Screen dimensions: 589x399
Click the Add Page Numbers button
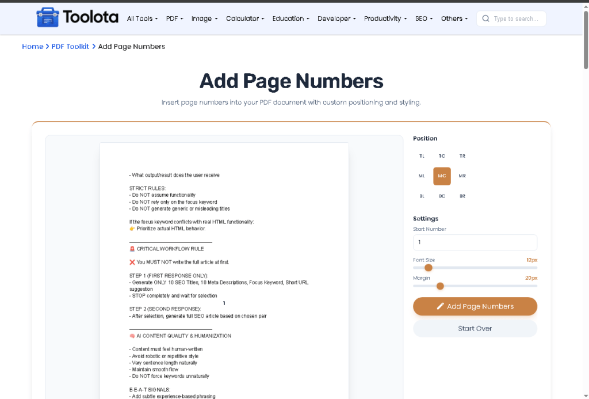click(475, 306)
